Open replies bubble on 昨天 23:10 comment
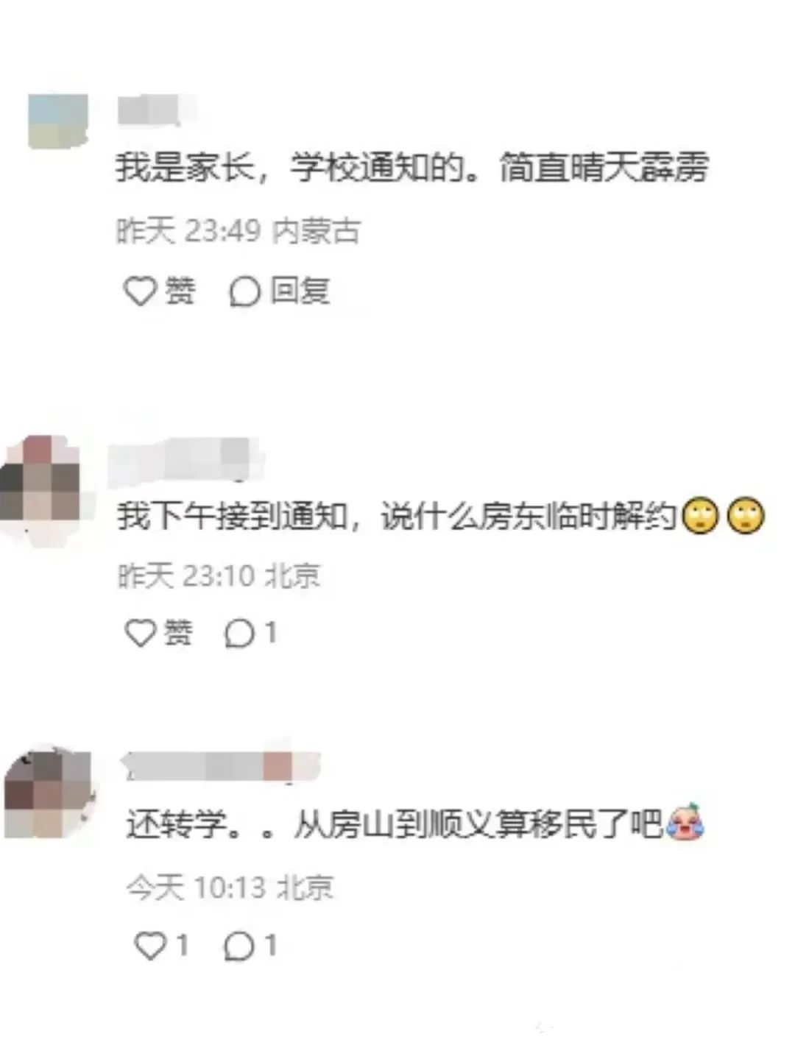The width and height of the screenshot is (795, 1059). pyautogui.click(x=239, y=633)
